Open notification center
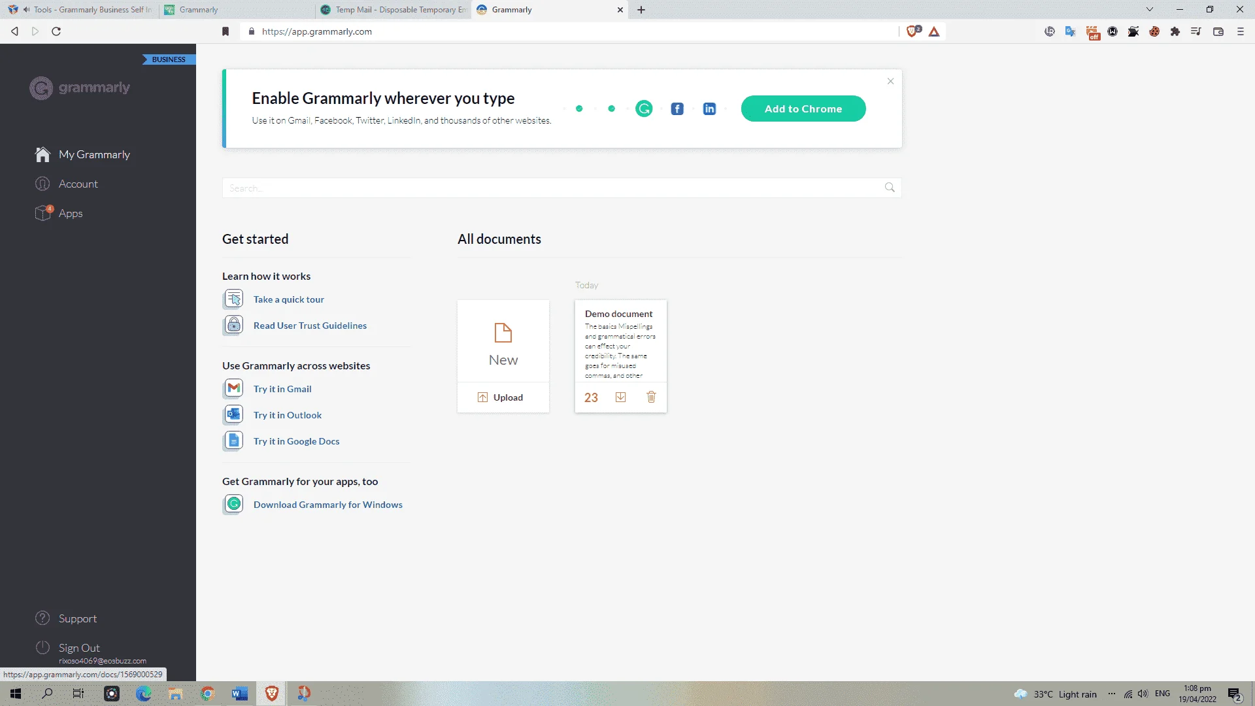The height and width of the screenshot is (706, 1255). (1234, 694)
